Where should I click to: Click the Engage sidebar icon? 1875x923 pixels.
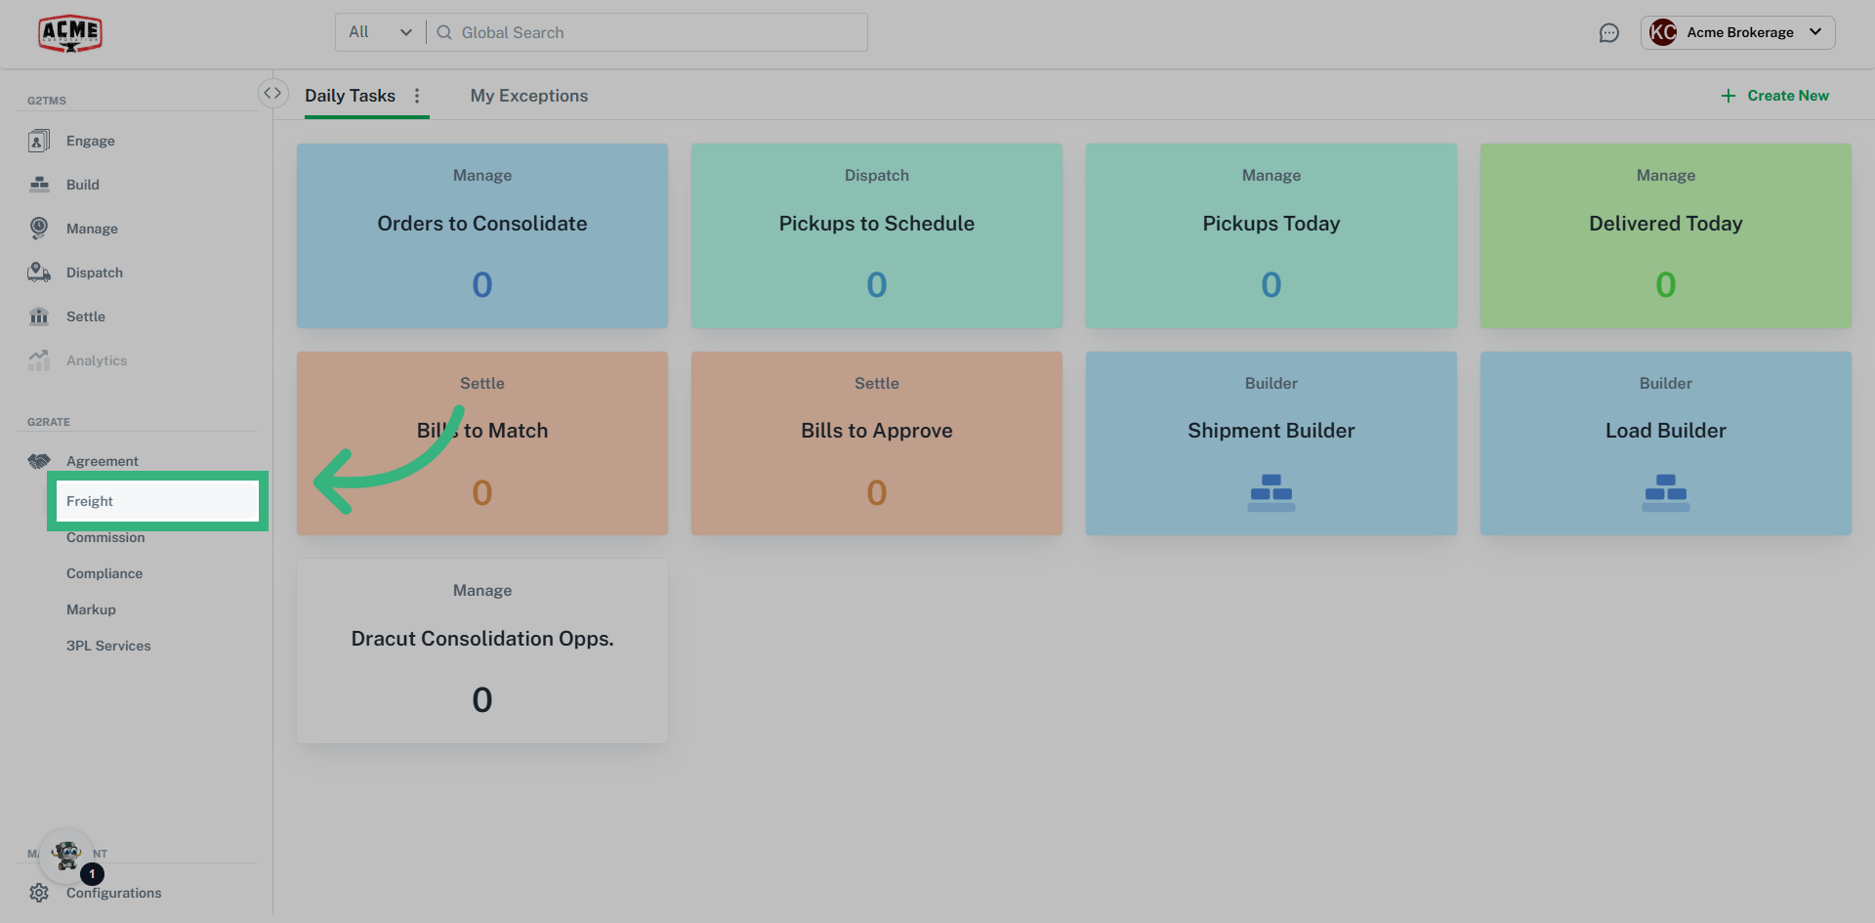pyautogui.click(x=39, y=141)
